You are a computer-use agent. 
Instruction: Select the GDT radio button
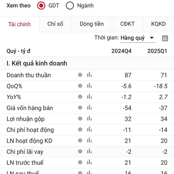[41, 6]
